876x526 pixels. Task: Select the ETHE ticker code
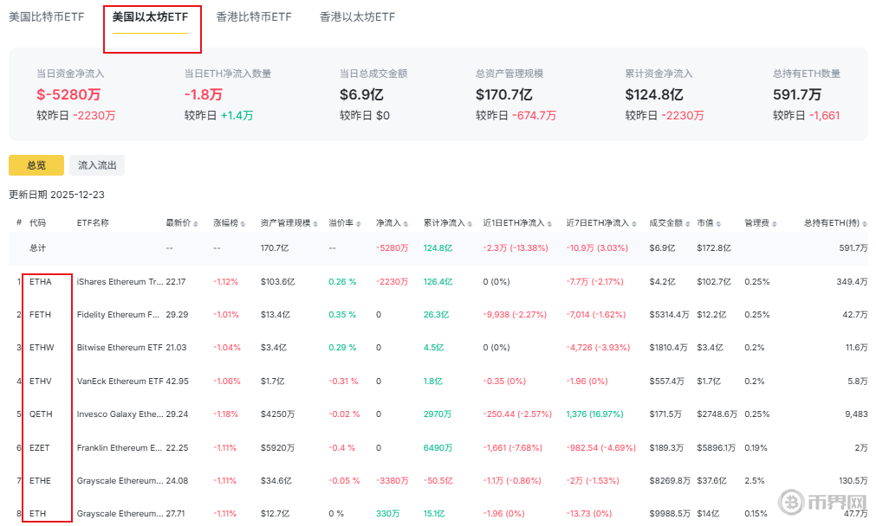(x=41, y=480)
